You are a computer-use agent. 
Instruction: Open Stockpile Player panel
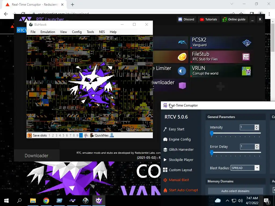(x=181, y=160)
